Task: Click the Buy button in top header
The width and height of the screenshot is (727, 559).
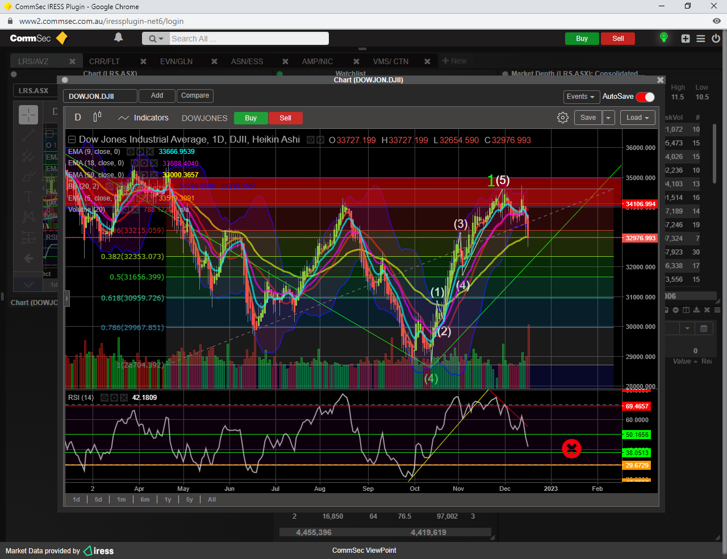Action: [x=582, y=39]
